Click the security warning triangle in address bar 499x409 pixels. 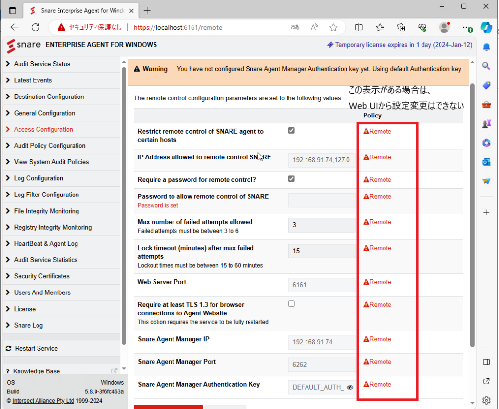coord(61,27)
